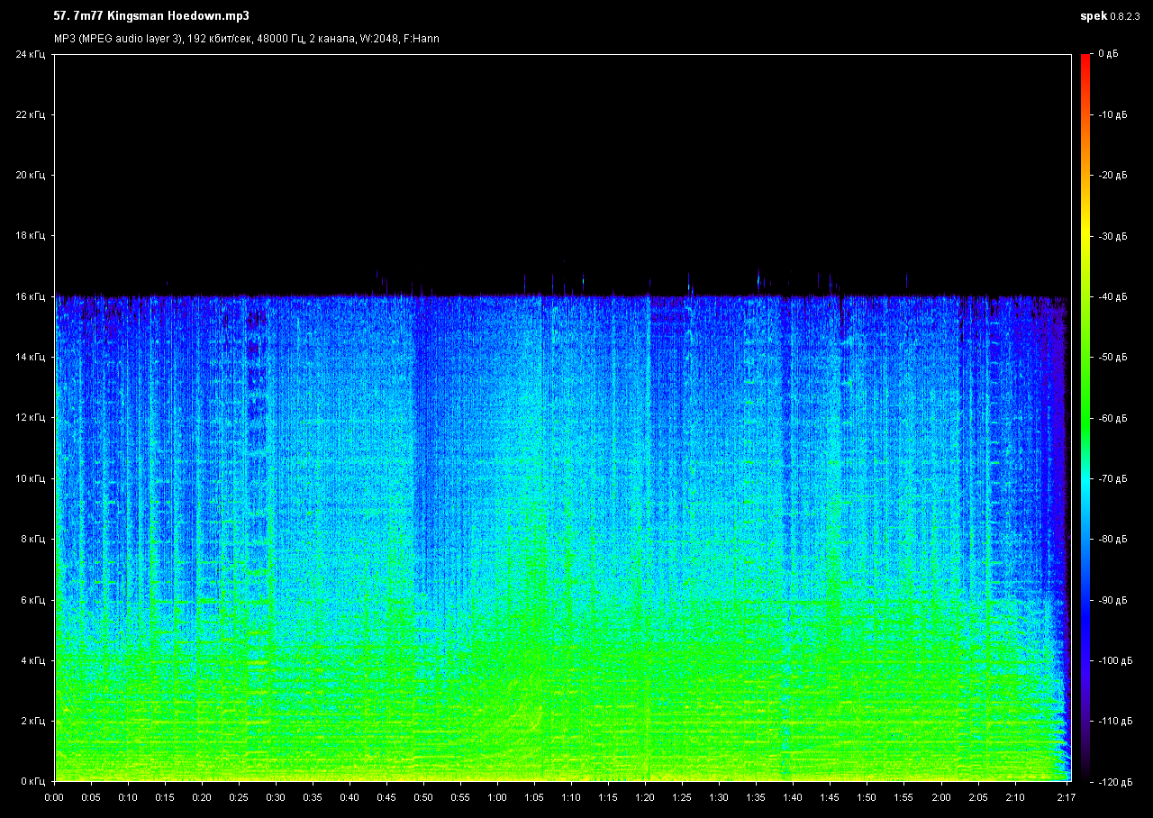
Task: Click the MP3 codec info line
Action: (x=246, y=39)
